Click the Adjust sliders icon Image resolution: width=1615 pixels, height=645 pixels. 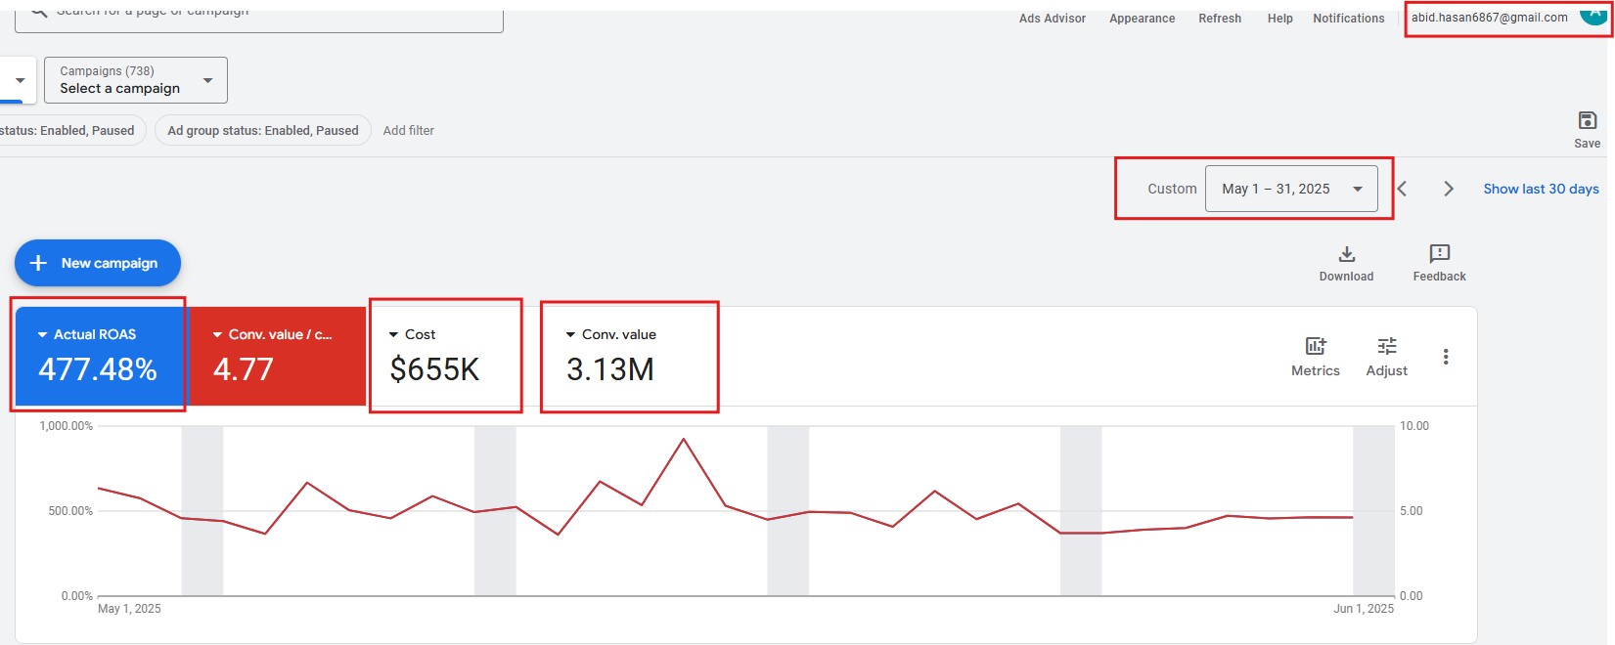click(x=1387, y=346)
